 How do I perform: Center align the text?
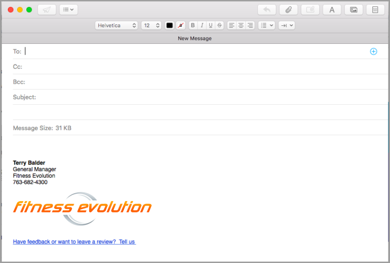click(241, 25)
